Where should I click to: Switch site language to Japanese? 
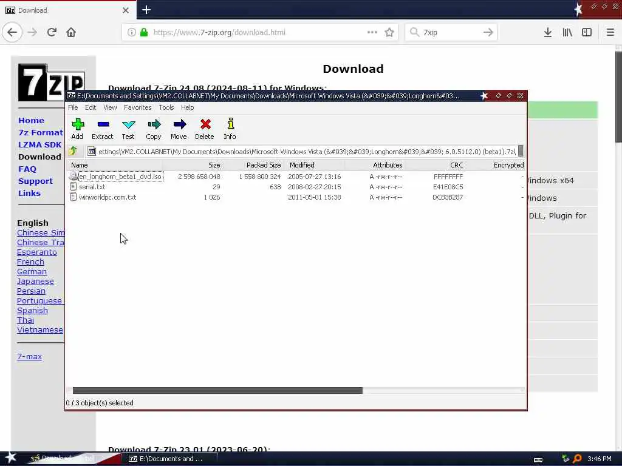click(35, 282)
